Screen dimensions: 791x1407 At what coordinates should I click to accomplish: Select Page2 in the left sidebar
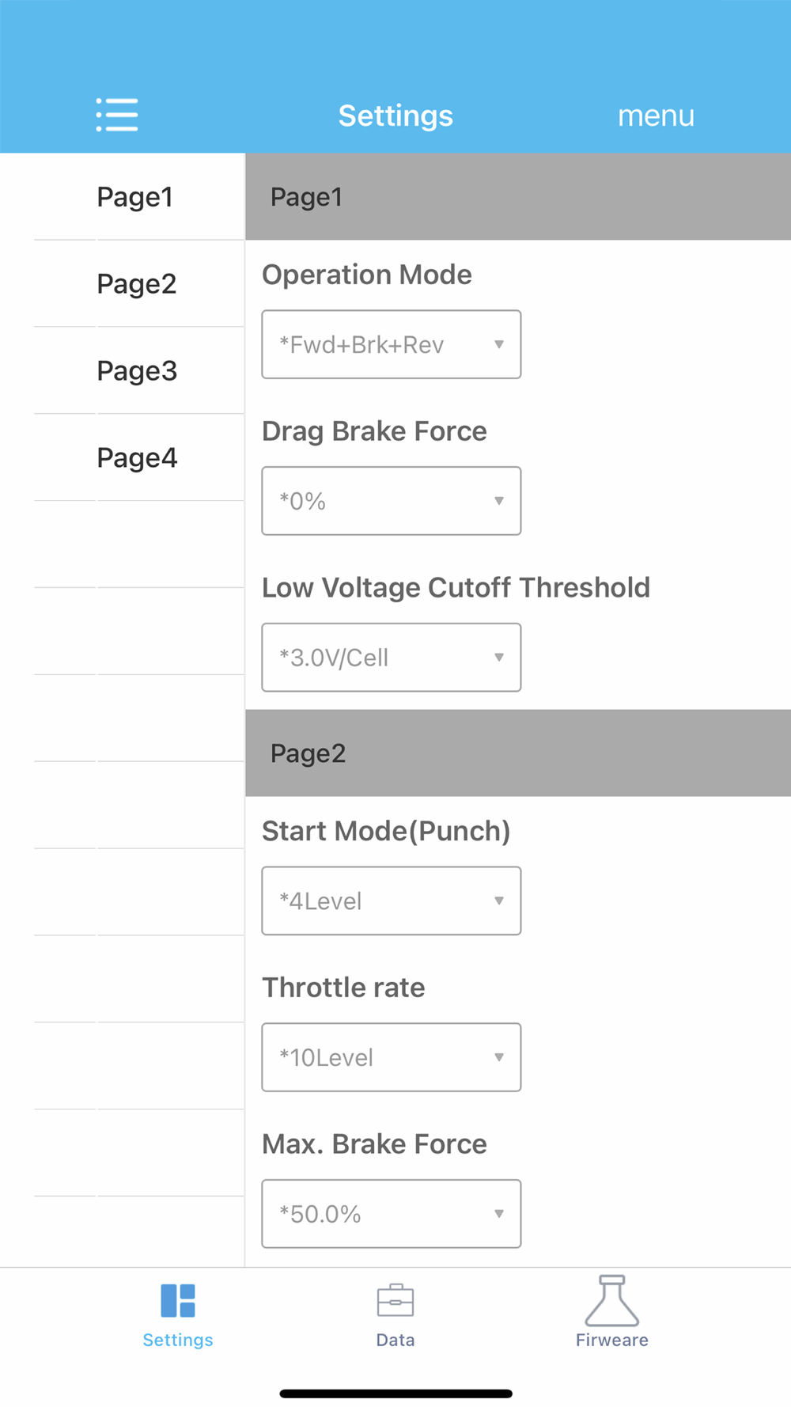(x=137, y=284)
